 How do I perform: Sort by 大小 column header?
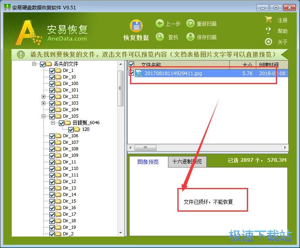click(243, 65)
